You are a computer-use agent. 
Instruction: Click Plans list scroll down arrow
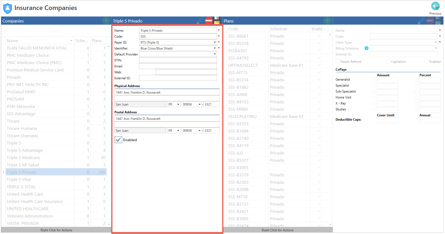pyautogui.click(x=330, y=224)
